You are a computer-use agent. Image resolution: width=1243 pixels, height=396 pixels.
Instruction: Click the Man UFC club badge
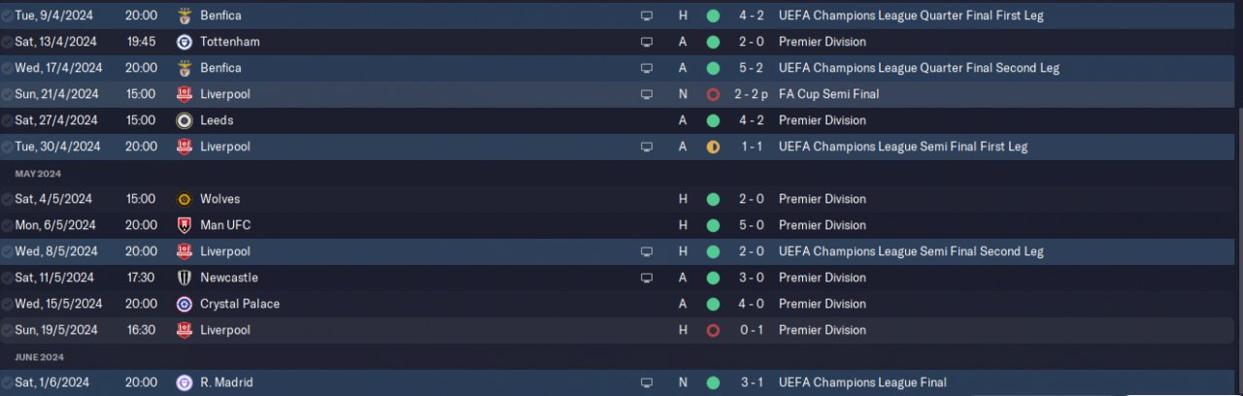(185, 225)
